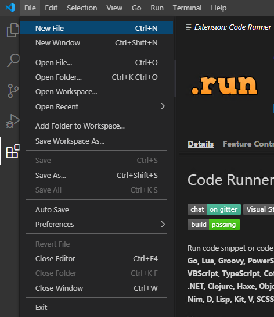Select Add Folder to Workspace...
Image resolution: width=274 pixels, height=317 pixels.
point(96,126)
